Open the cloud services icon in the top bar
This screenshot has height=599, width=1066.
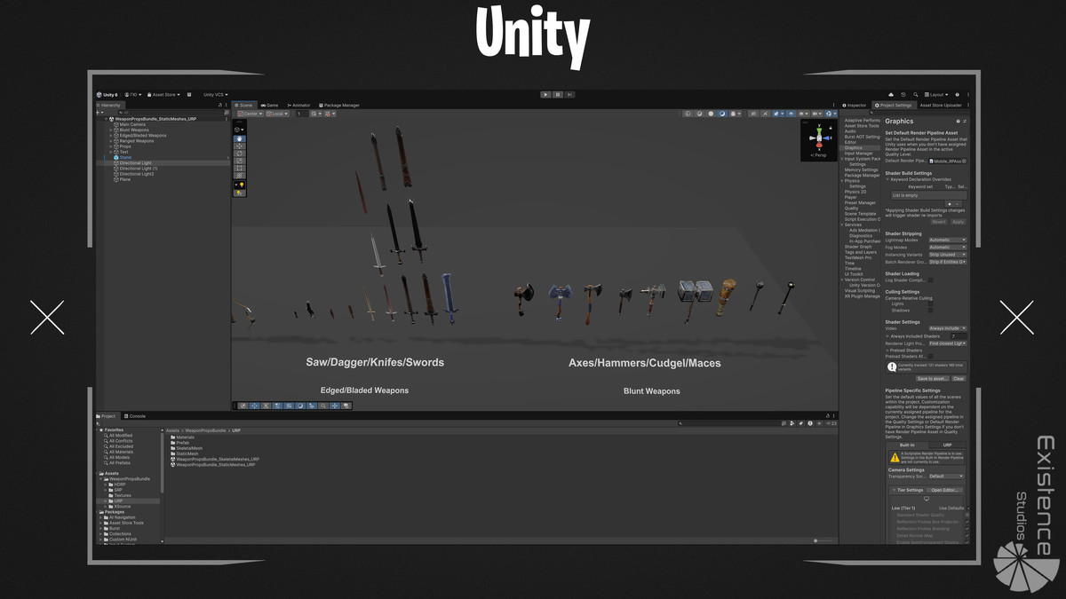(x=891, y=95)
